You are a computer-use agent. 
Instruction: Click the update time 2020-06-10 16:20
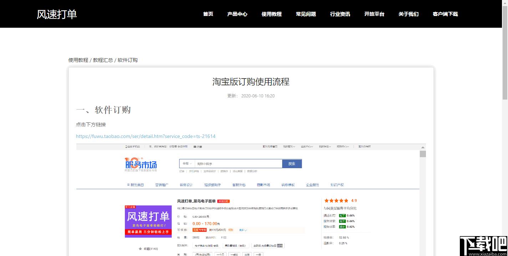258,96
